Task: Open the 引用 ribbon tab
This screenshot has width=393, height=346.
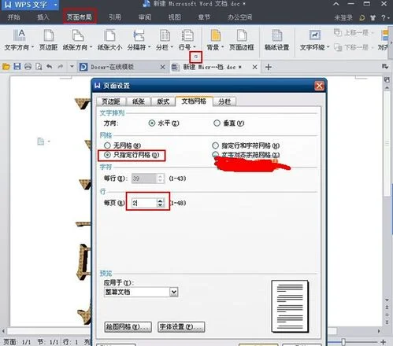Action: pyautogui.click(x=115, y=17)
